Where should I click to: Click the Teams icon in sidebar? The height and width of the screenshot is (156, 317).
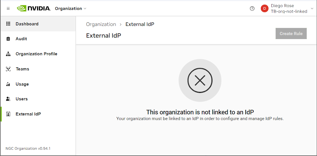(x=9, y=69)
